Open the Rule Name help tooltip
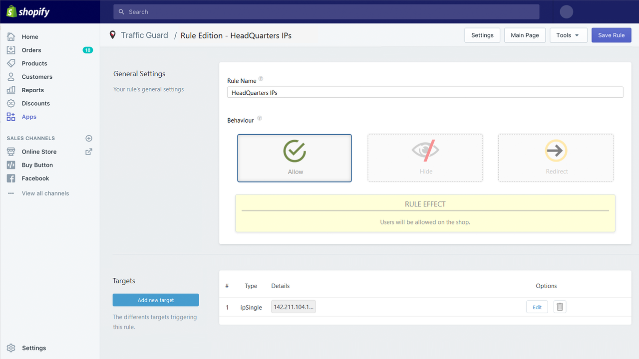 (261, 79)
